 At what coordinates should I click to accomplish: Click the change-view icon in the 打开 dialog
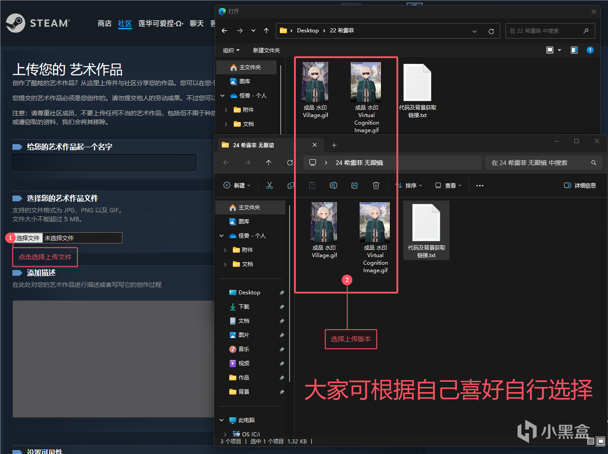pyautogui.click(x=550, y=50)
